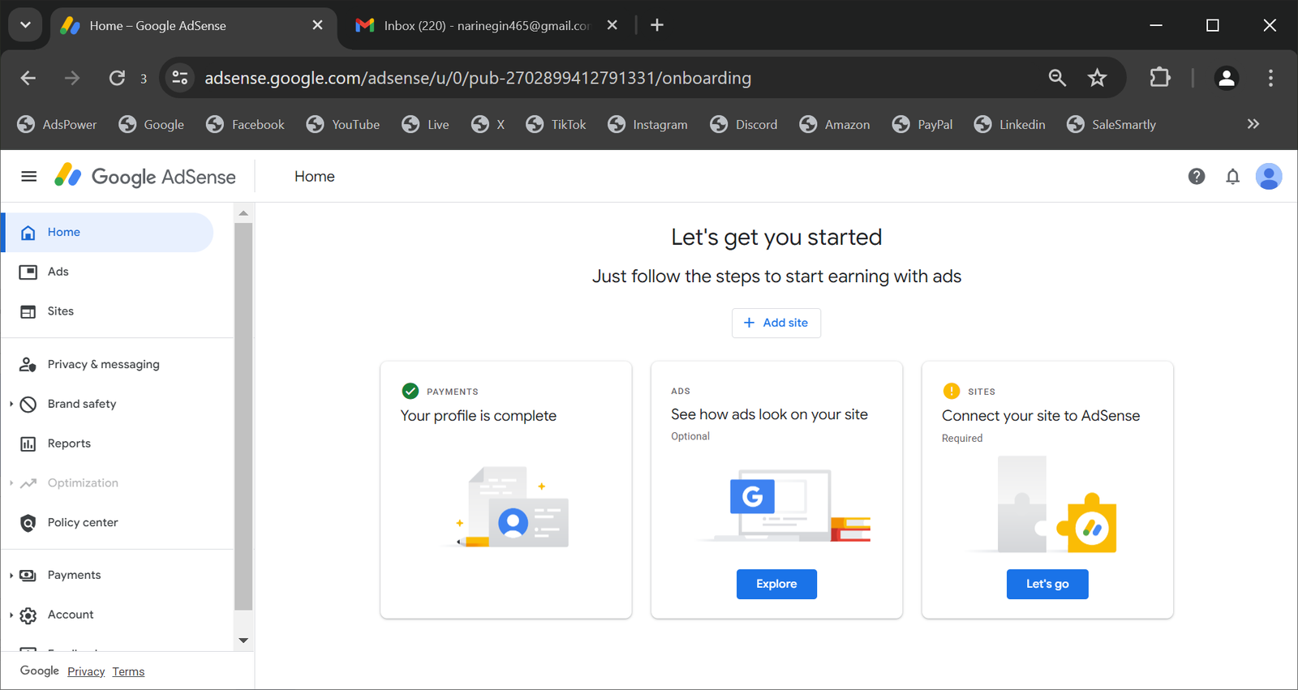
Task: Click the page reload icon
Action: 118,78
